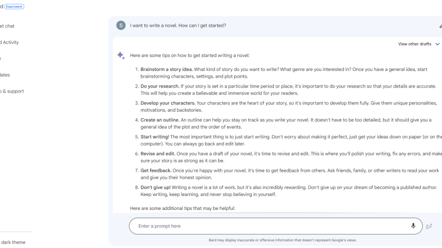Toggle the dark theme option
Image resolution: width=442 pixels, height=248 pixels.
point(13,242)
